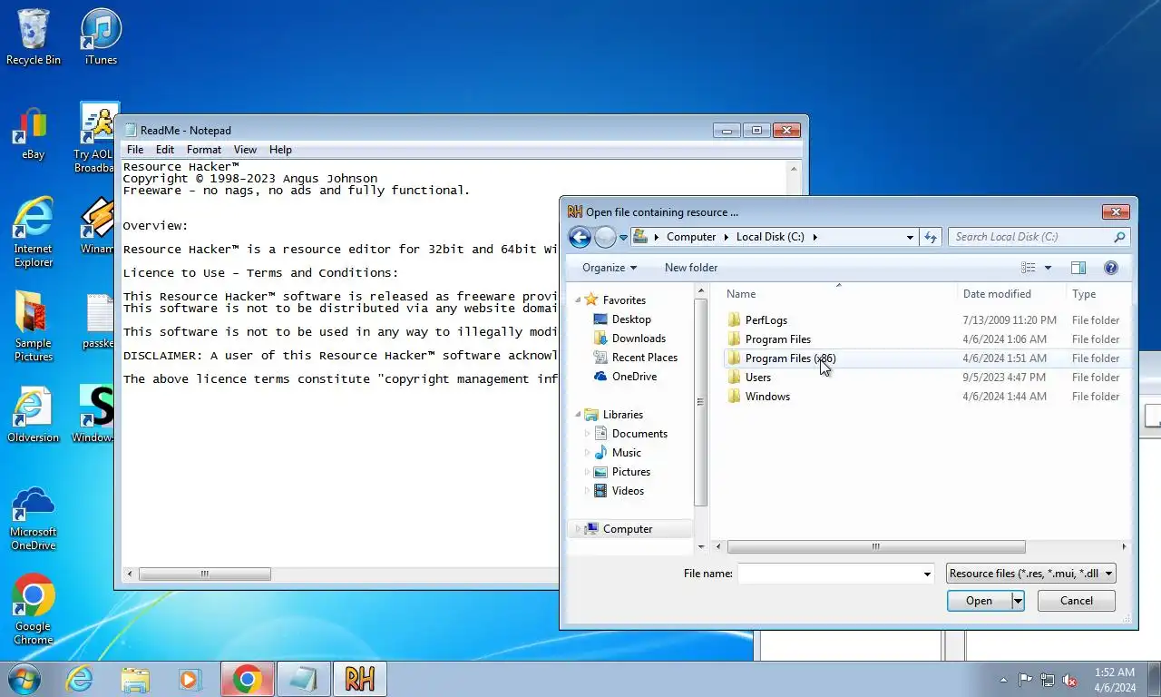Screen dimensions: 1161x697
Task: Expand the Computer tree node
Action: click(x=579, y=529)
